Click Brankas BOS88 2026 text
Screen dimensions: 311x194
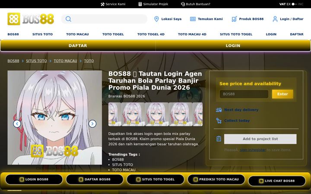pyautogui.click(x=127, y=96)
